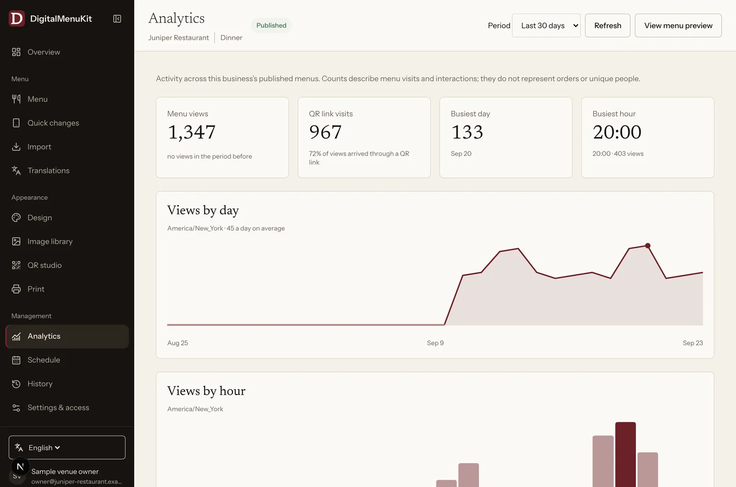Click the Busiest hour 20:00 value
736x487 pixels.
(x=617, y=132)
